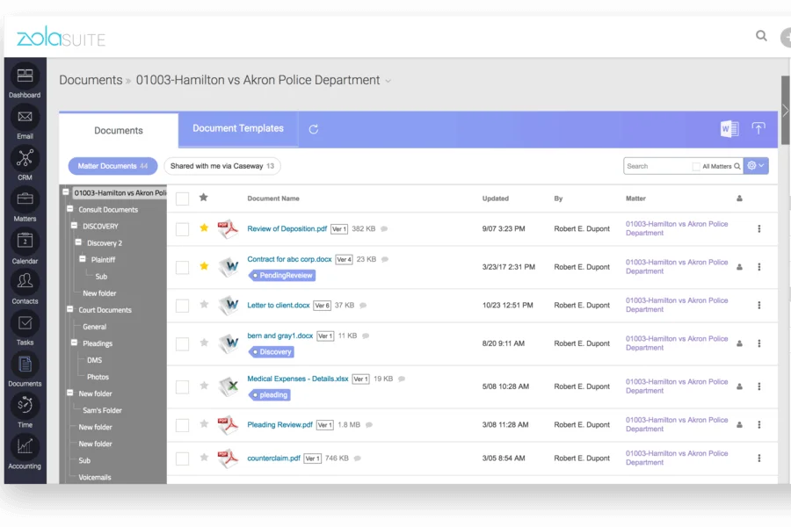Switch to Document Templates tab

click(x=238, y=128)
